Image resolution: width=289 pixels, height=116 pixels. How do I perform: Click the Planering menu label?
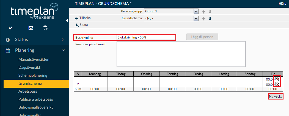tap(25, 50)
